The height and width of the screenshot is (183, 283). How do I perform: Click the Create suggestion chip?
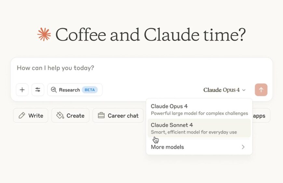point(70,115)
